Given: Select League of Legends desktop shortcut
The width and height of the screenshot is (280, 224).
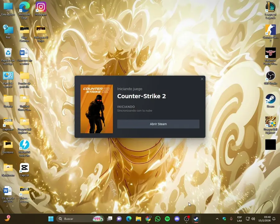Looking at the screenshot, I should point(270,10).
